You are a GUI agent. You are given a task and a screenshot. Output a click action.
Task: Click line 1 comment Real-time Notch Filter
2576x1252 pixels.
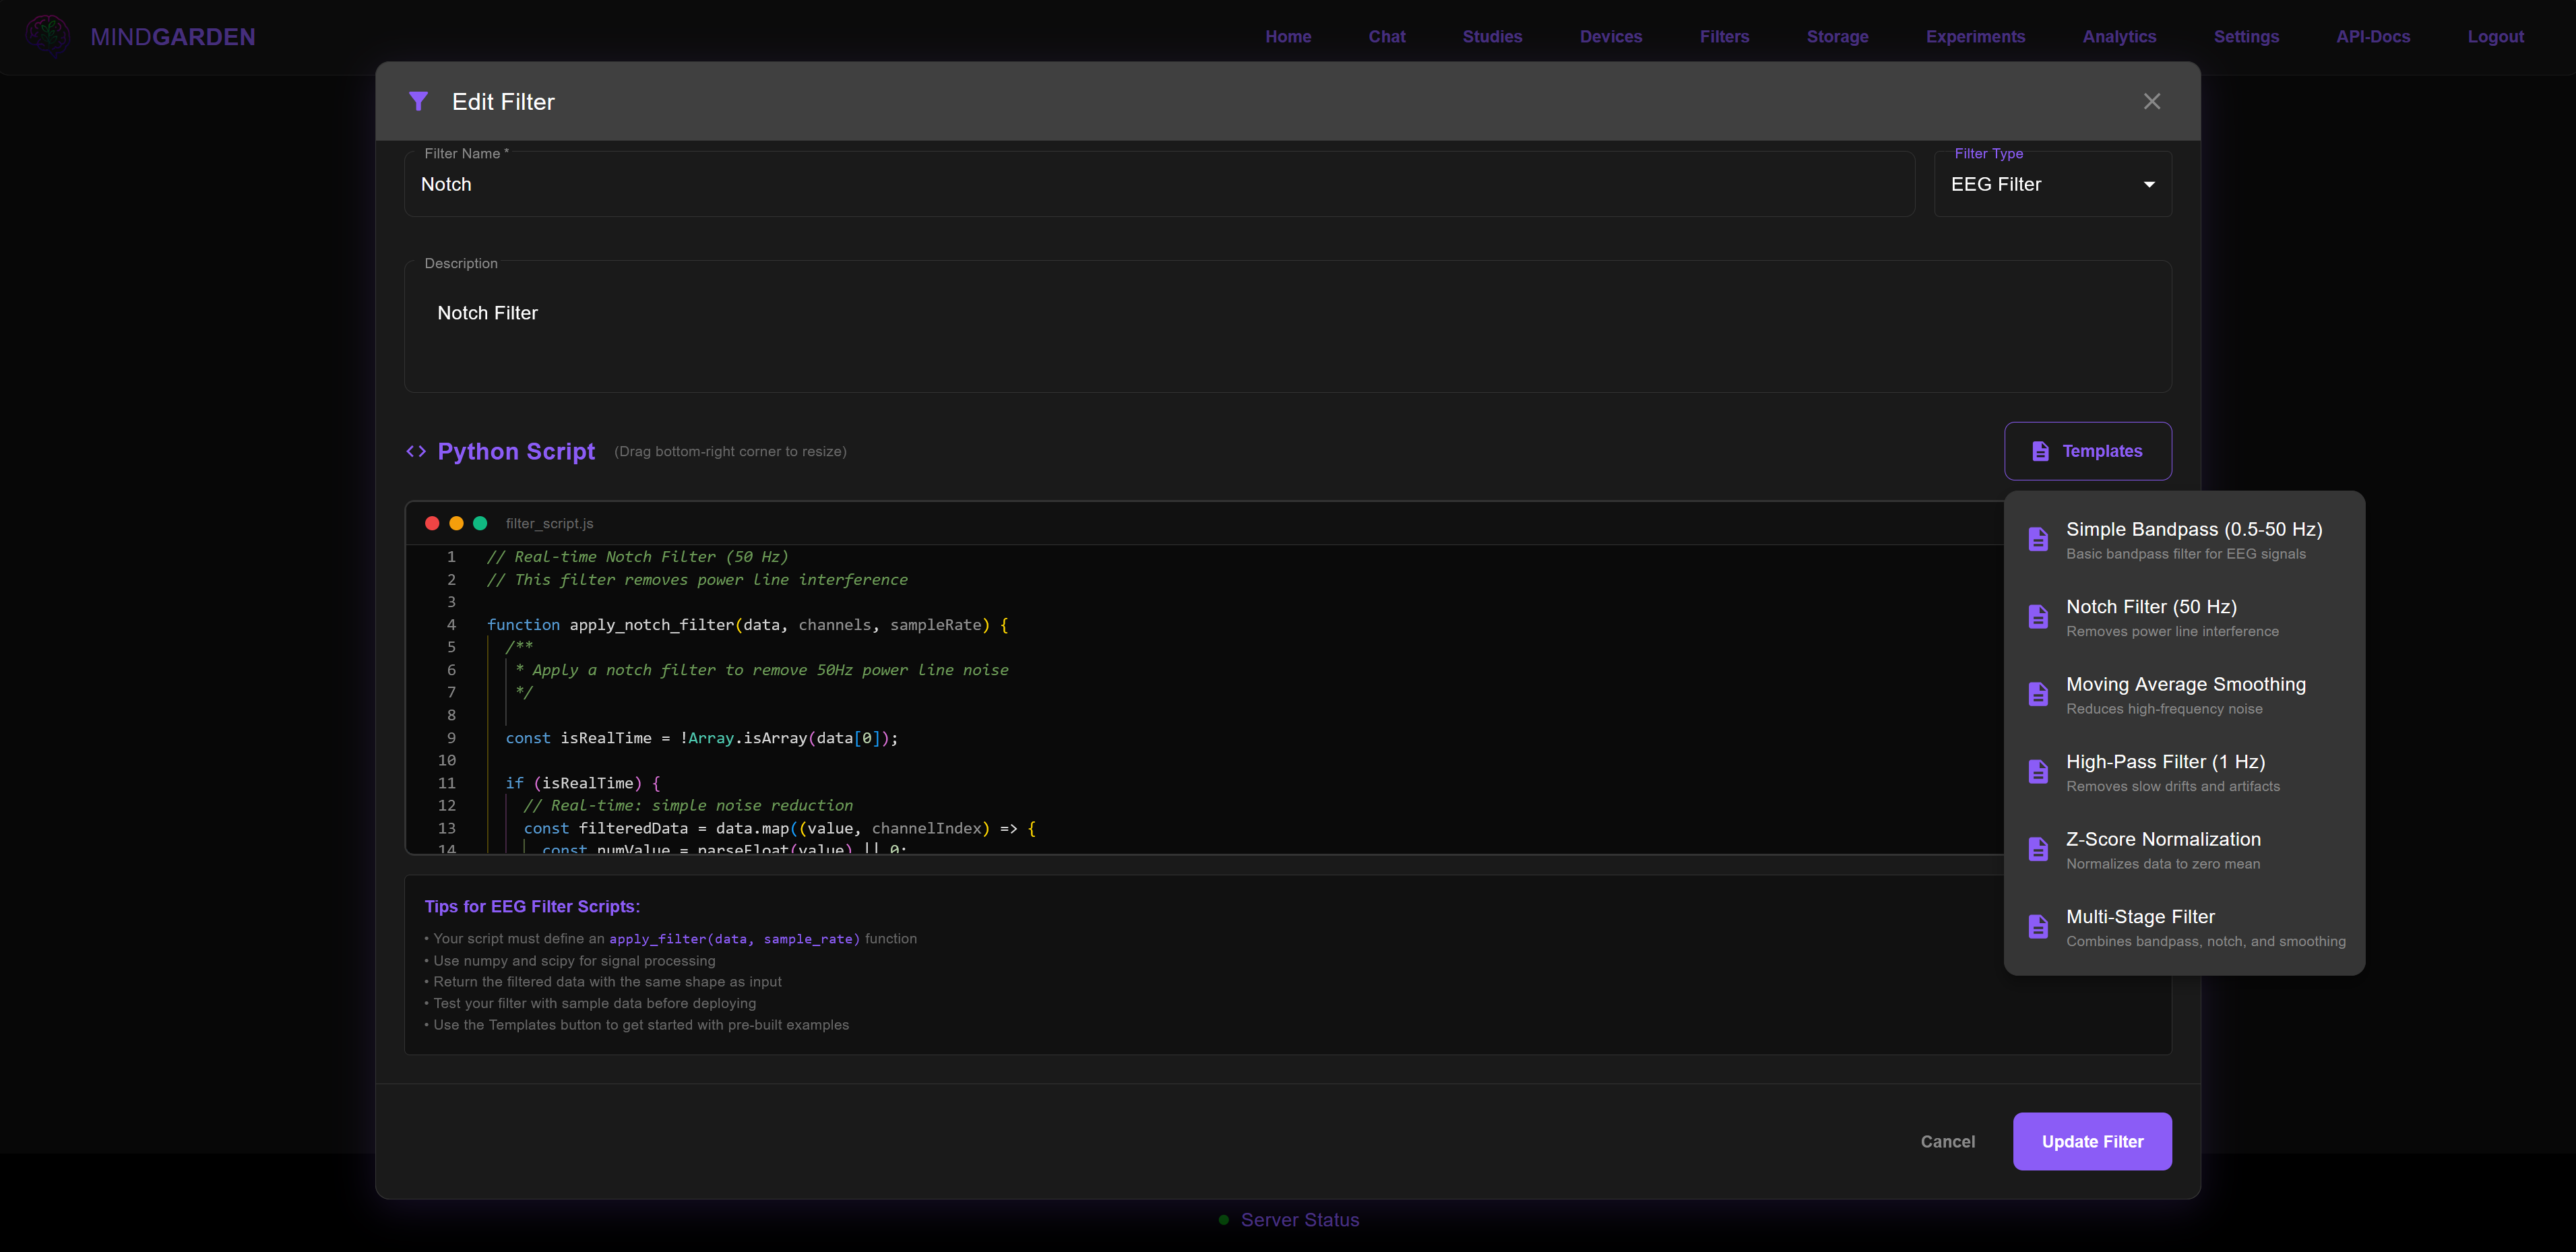coord(637,557)
